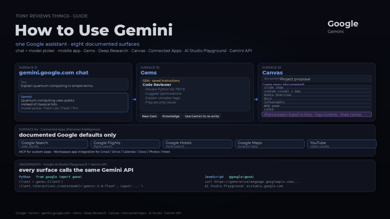Choose slide show in Canvas create menu

(317, 87)
